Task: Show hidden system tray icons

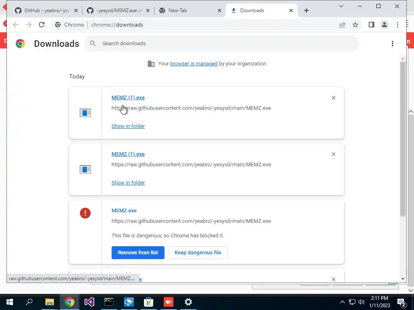Action: 342,302
